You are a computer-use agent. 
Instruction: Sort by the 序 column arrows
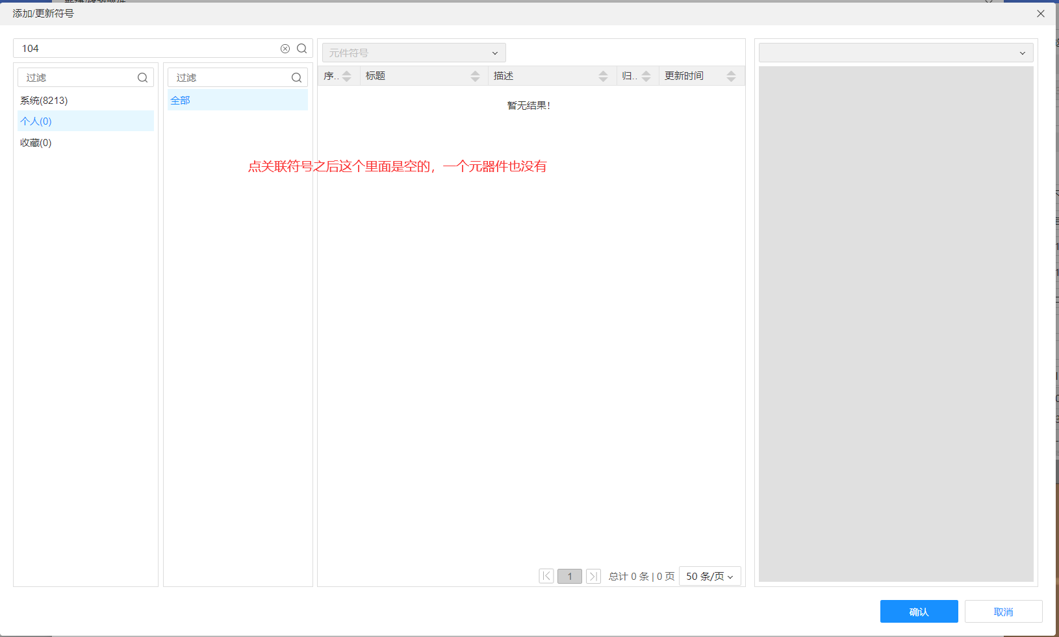click(347, 76)
